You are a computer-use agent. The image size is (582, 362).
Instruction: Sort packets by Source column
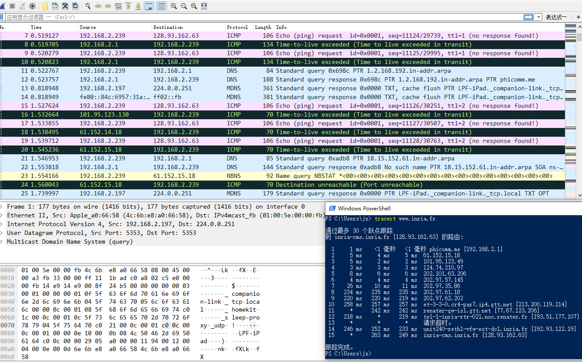tap(115, 27)
